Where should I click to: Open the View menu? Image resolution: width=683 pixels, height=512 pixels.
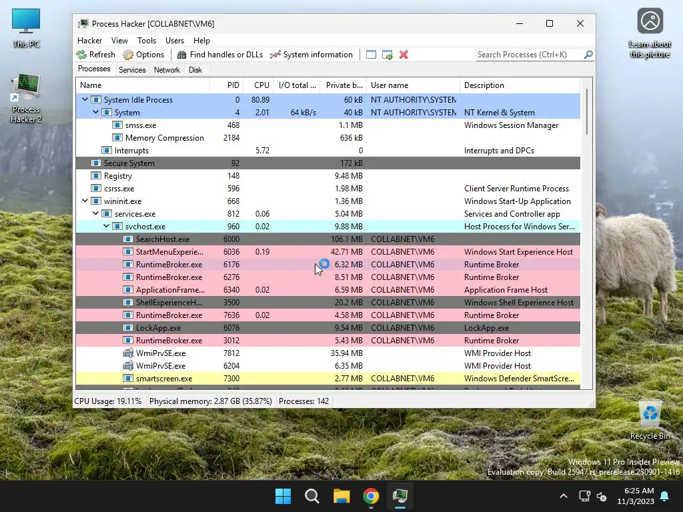(x=119, y=41)
